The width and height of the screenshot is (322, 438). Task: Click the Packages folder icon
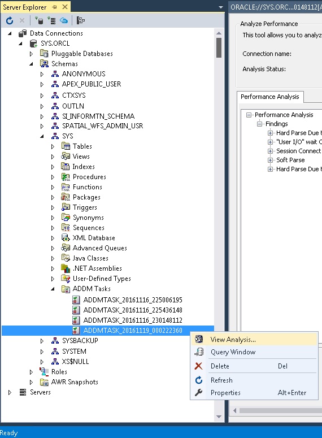coord(66,197)
